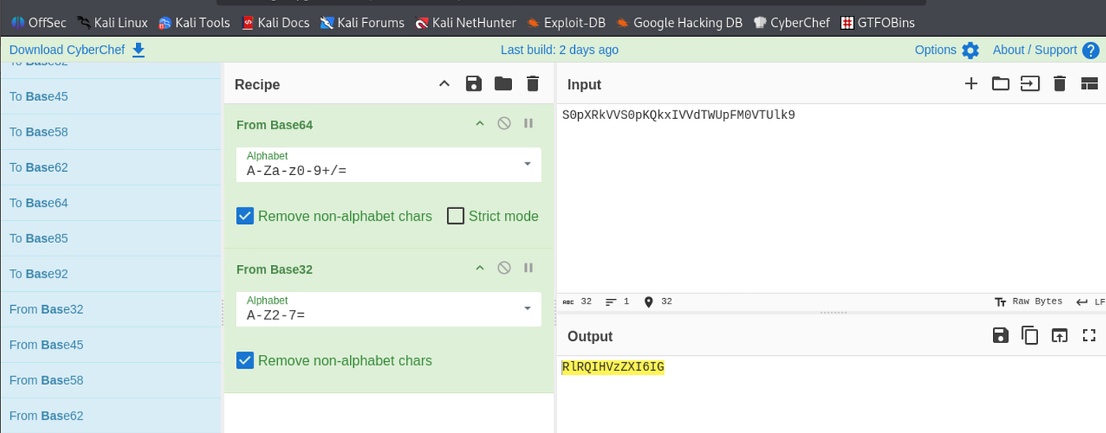
Task: Open a file as input
Action: pos(1030,84)
